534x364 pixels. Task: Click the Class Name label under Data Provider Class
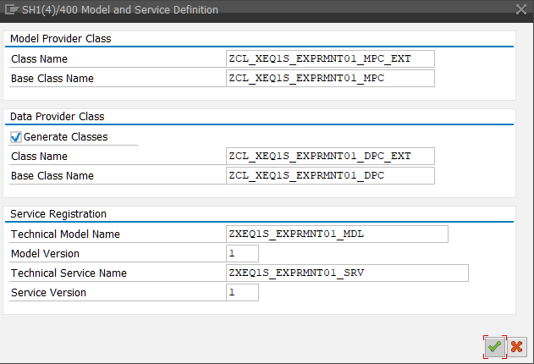(x=39, y=157)
